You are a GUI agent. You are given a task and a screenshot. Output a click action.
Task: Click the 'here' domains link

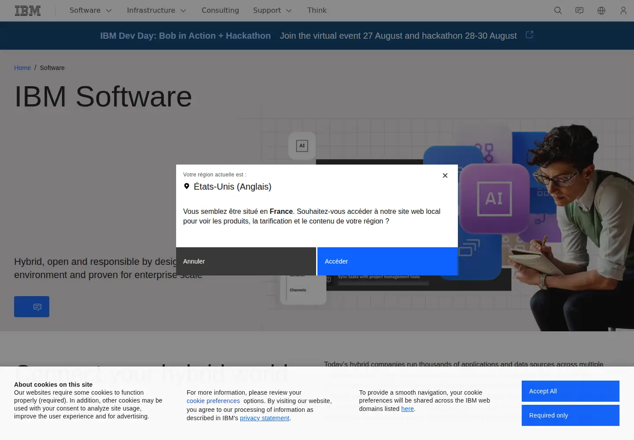click(408, 409)
